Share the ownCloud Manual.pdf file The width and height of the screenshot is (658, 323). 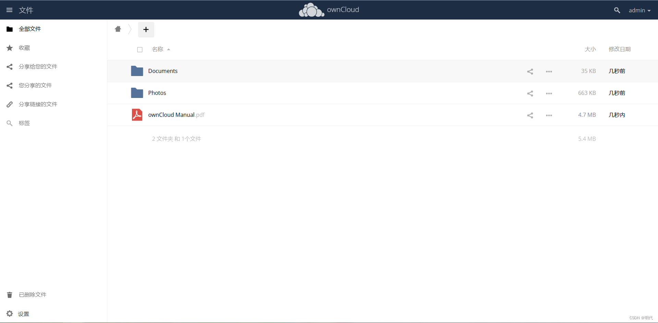coord(530,115)
